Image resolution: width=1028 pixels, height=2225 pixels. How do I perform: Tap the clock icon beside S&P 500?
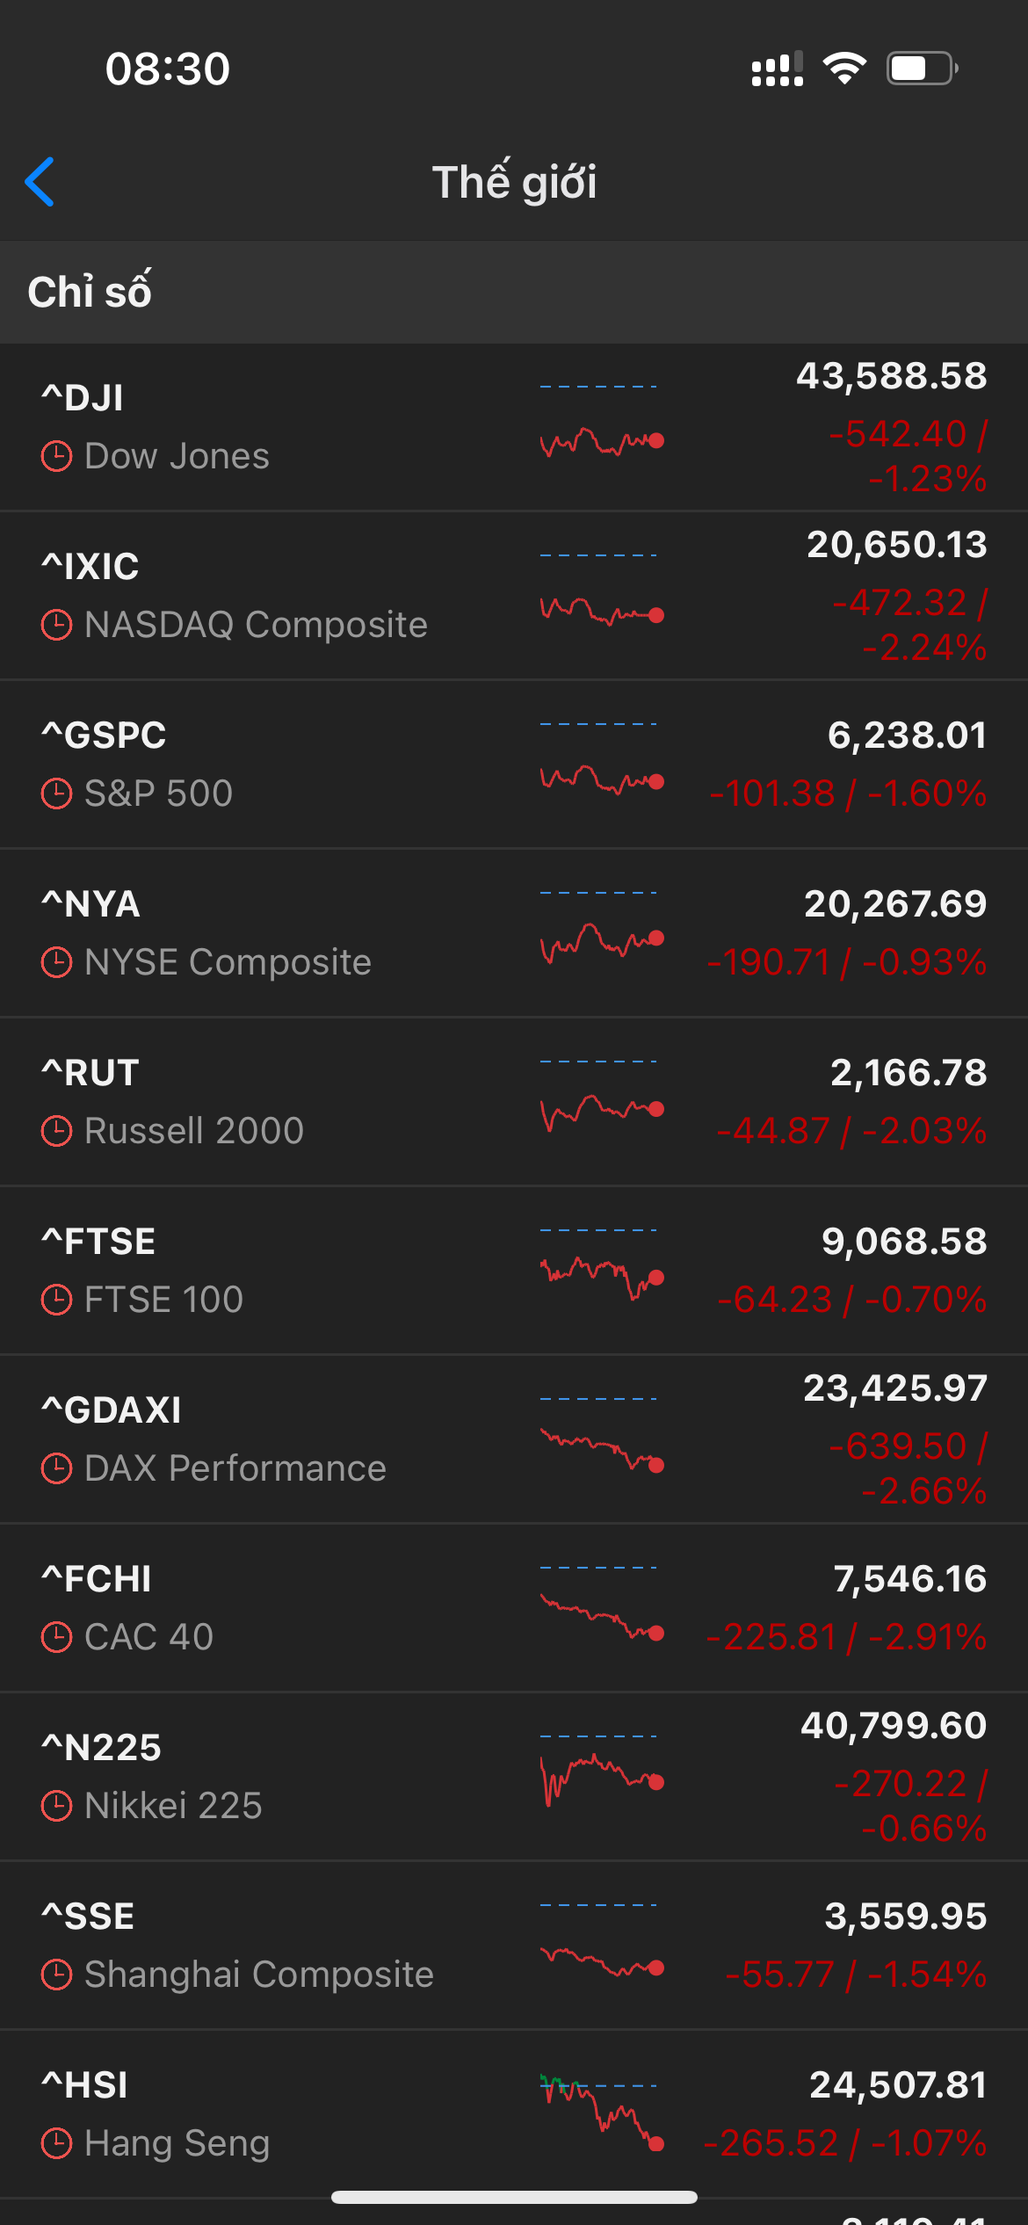pos(57,794)
